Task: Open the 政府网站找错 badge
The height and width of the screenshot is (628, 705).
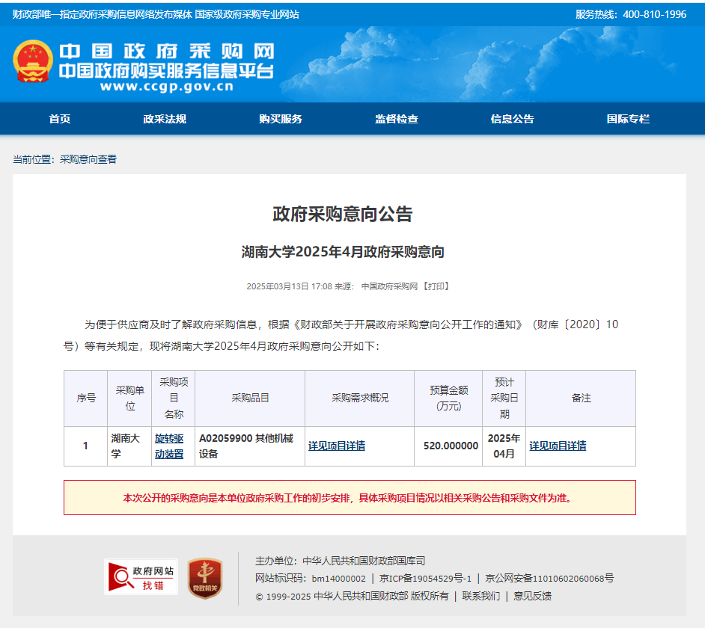Action: coord(141,577)
